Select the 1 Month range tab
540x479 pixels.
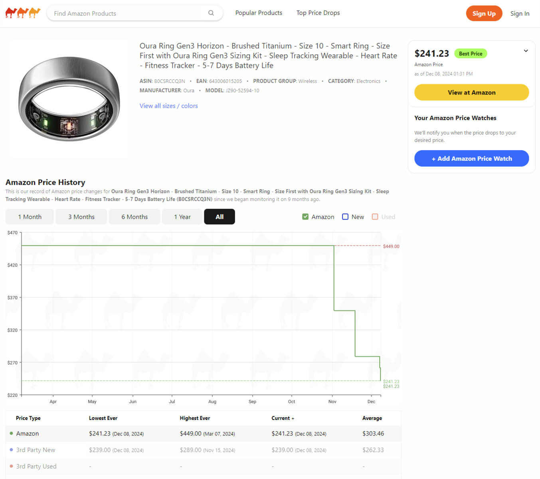(x=30, y=217)
